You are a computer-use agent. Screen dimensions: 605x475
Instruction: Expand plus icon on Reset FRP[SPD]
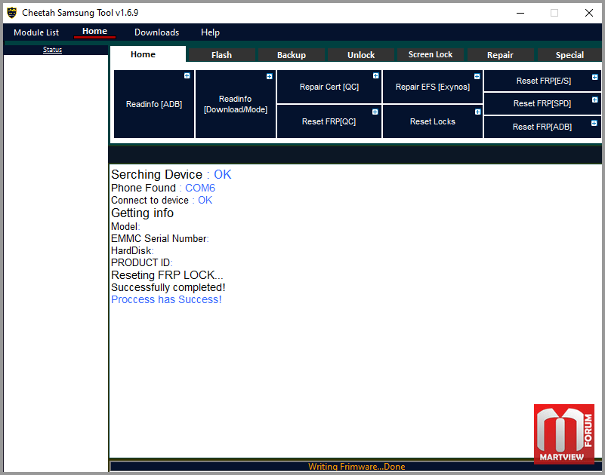tap(595, 100)
